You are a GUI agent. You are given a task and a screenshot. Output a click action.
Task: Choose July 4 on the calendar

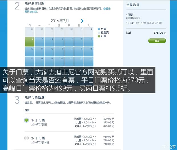tap(39, 42)
